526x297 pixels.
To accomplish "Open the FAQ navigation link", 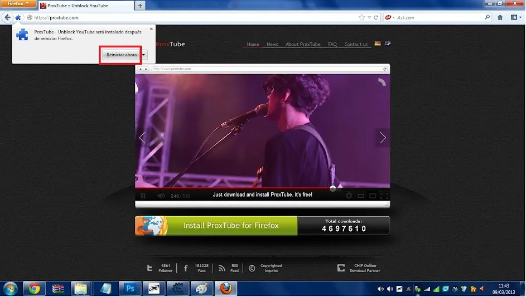I will click(x=332, y=44).
